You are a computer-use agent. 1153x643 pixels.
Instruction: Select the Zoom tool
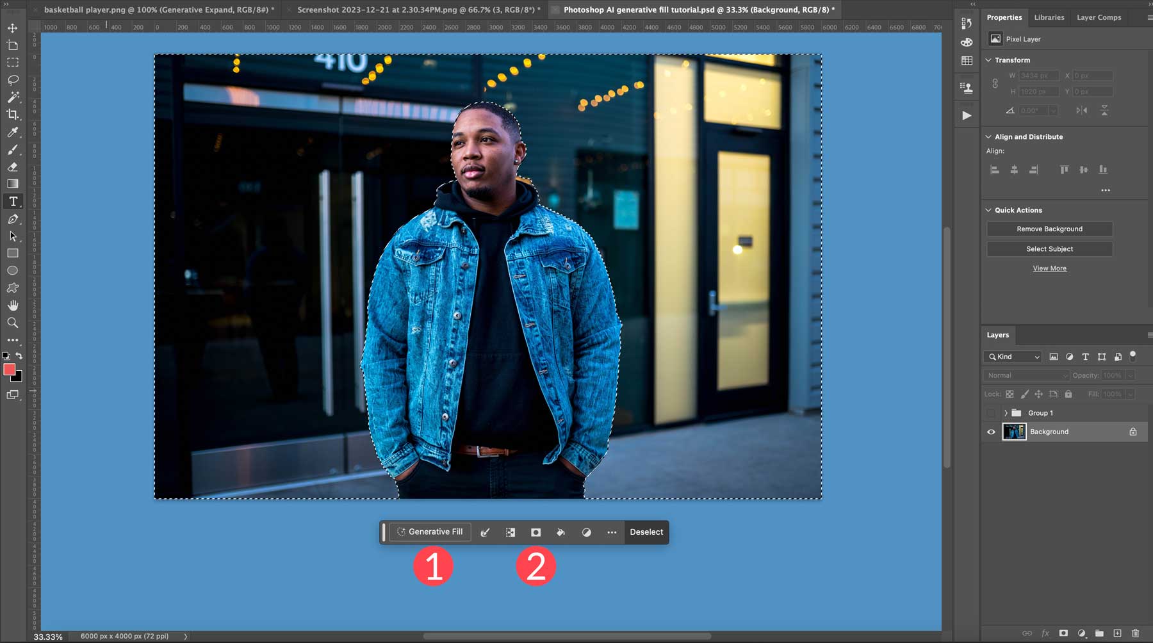pyautogui.click(x=13, y=323)
